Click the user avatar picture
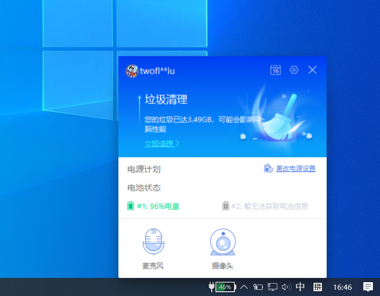This screenshot has height=296, width=380. (x=132, y=71)
